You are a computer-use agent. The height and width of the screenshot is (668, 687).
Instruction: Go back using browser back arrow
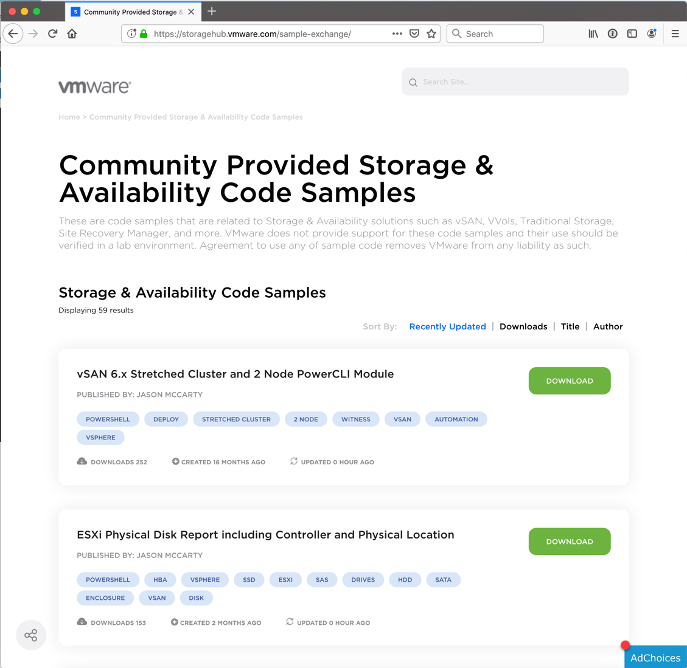click(13, 33)
